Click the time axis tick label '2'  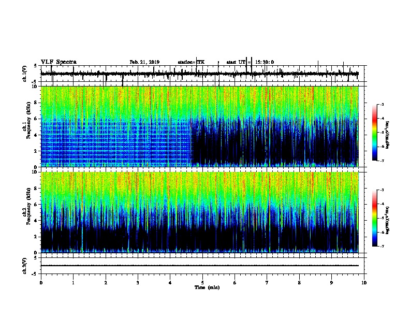click(106, 283)
